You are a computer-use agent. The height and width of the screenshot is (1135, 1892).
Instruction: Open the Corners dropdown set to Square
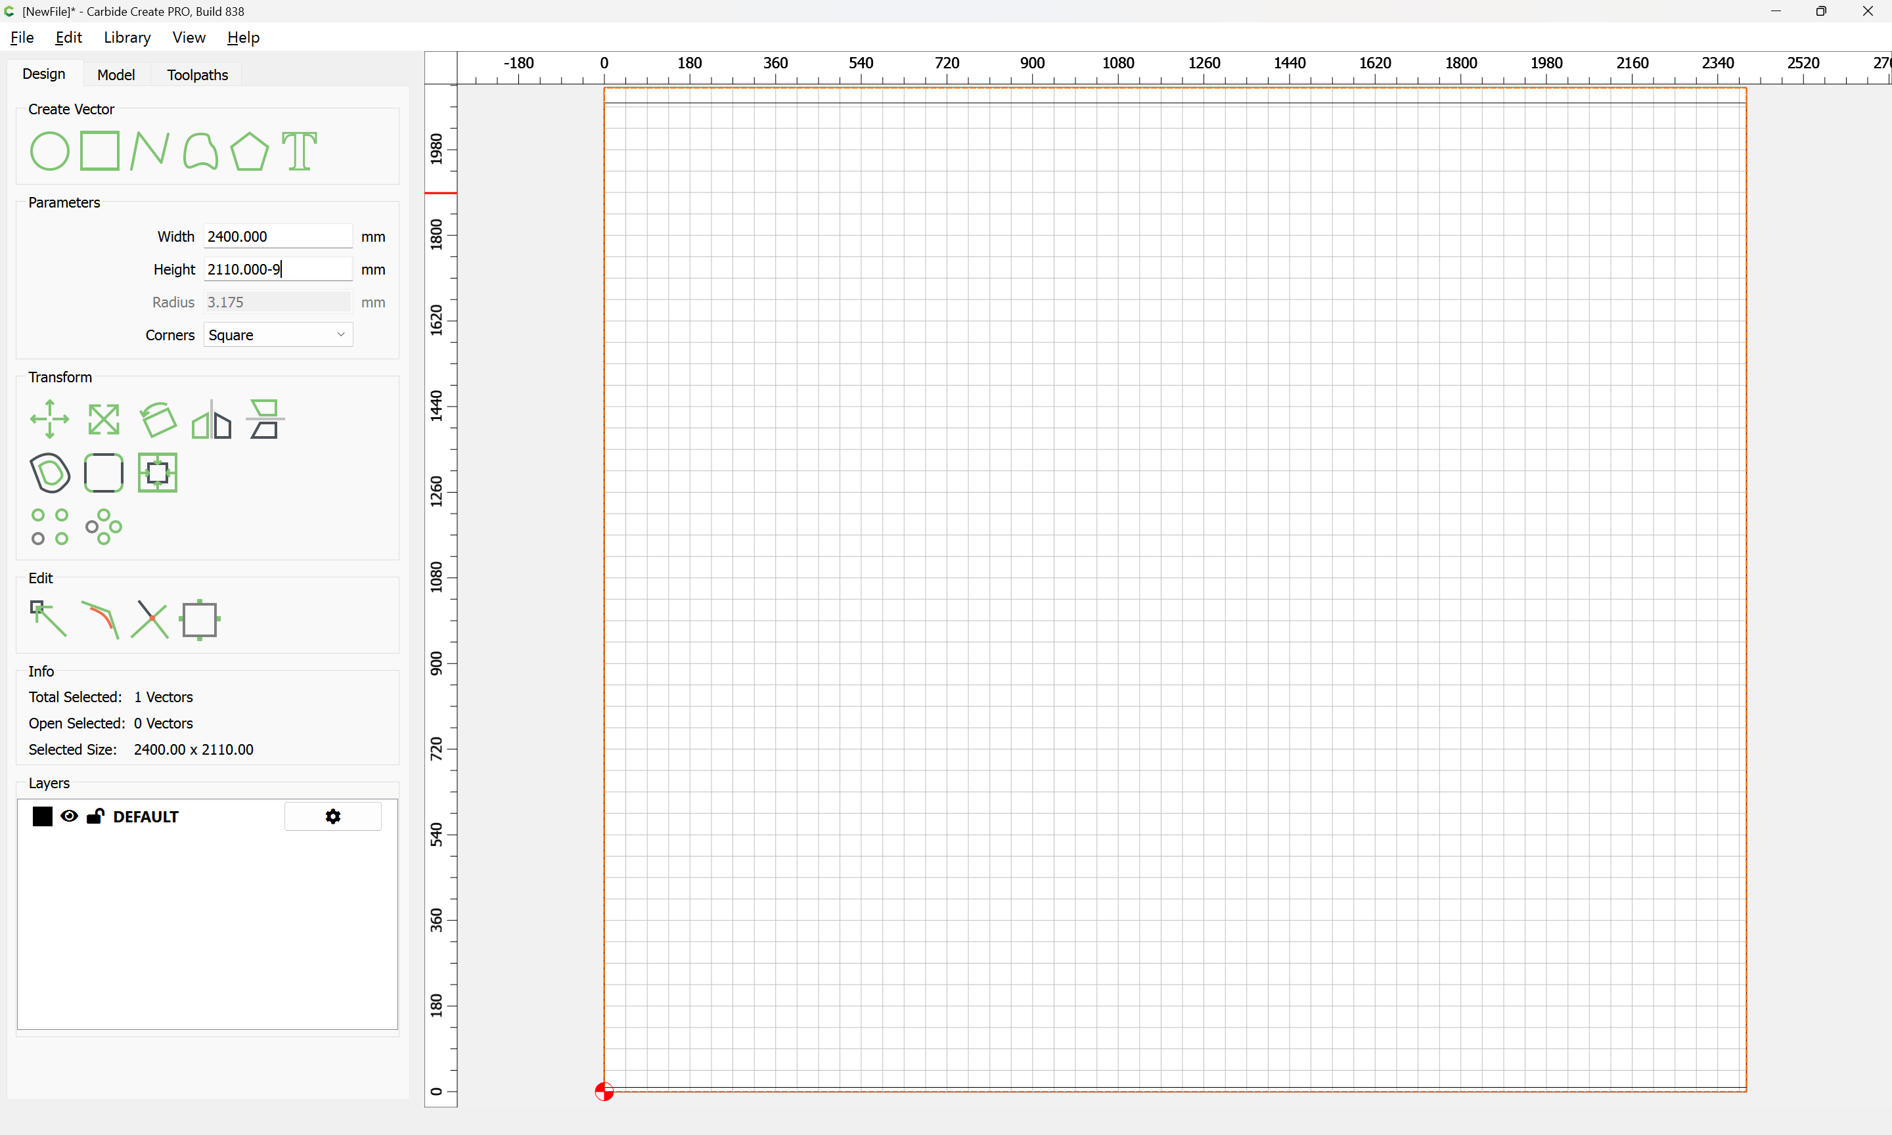(278, 335)
